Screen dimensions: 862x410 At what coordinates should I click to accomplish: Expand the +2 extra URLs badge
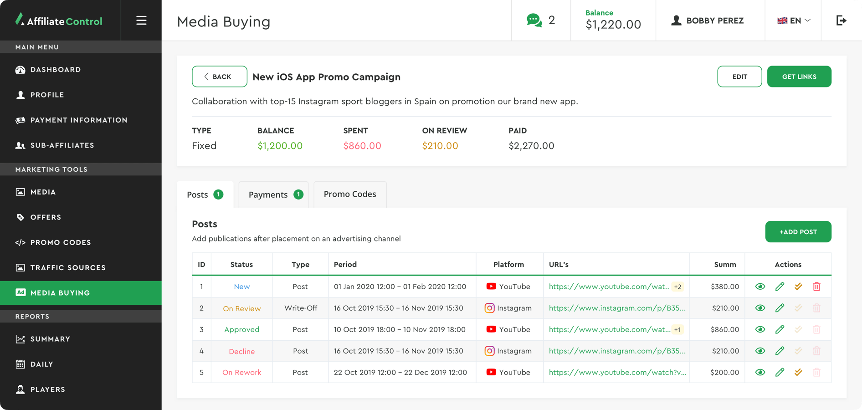[677, 287]
